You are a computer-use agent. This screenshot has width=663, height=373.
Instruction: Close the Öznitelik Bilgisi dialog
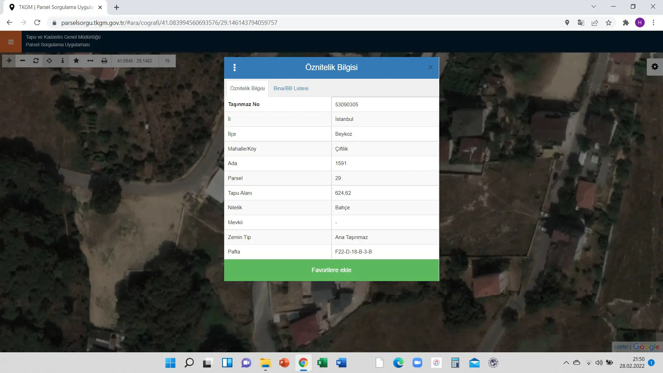coord(430,68)
